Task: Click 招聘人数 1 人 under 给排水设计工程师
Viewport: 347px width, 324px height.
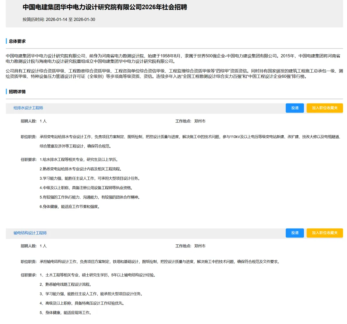Action: 34,121
